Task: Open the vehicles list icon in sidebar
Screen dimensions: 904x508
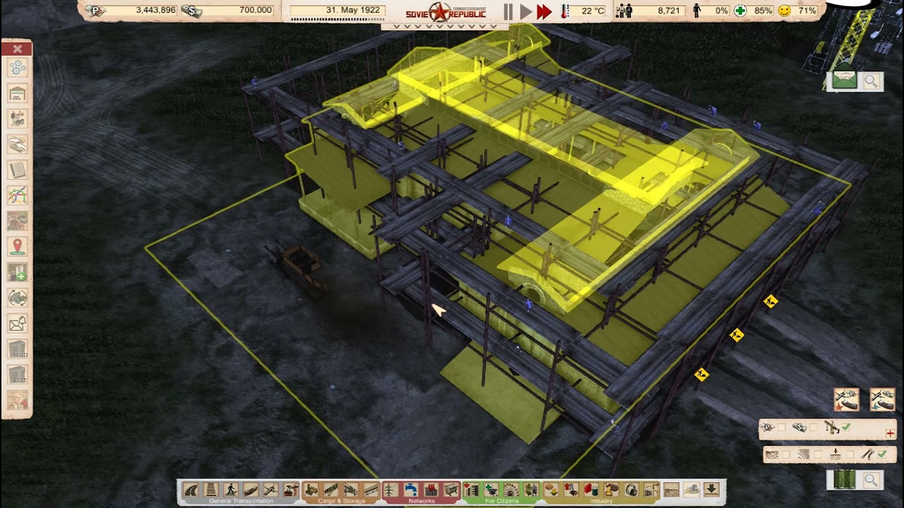Action: (x=18, y=144)
